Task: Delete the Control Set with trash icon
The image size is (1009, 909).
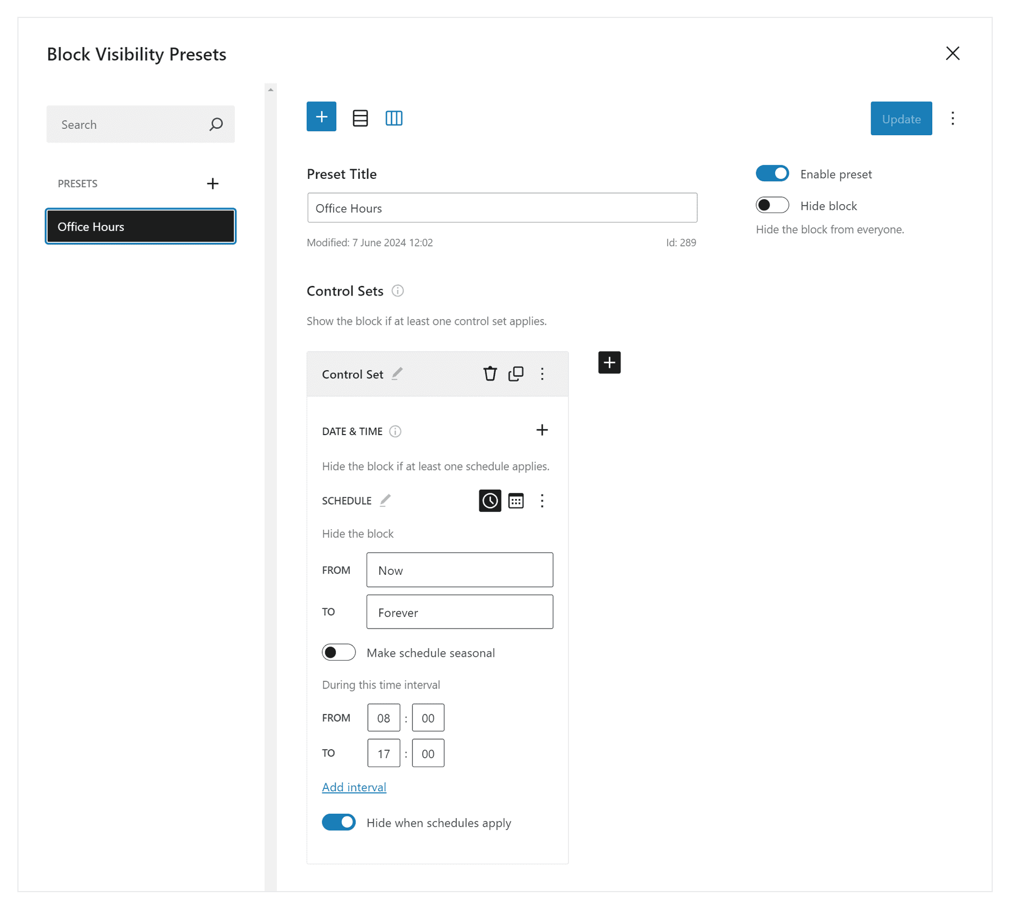Action: pos(490,373)
